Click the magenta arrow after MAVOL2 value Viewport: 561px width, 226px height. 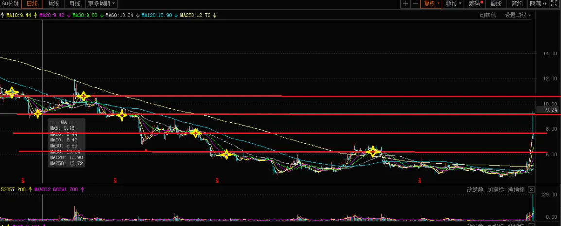click(x=82, y=189)
